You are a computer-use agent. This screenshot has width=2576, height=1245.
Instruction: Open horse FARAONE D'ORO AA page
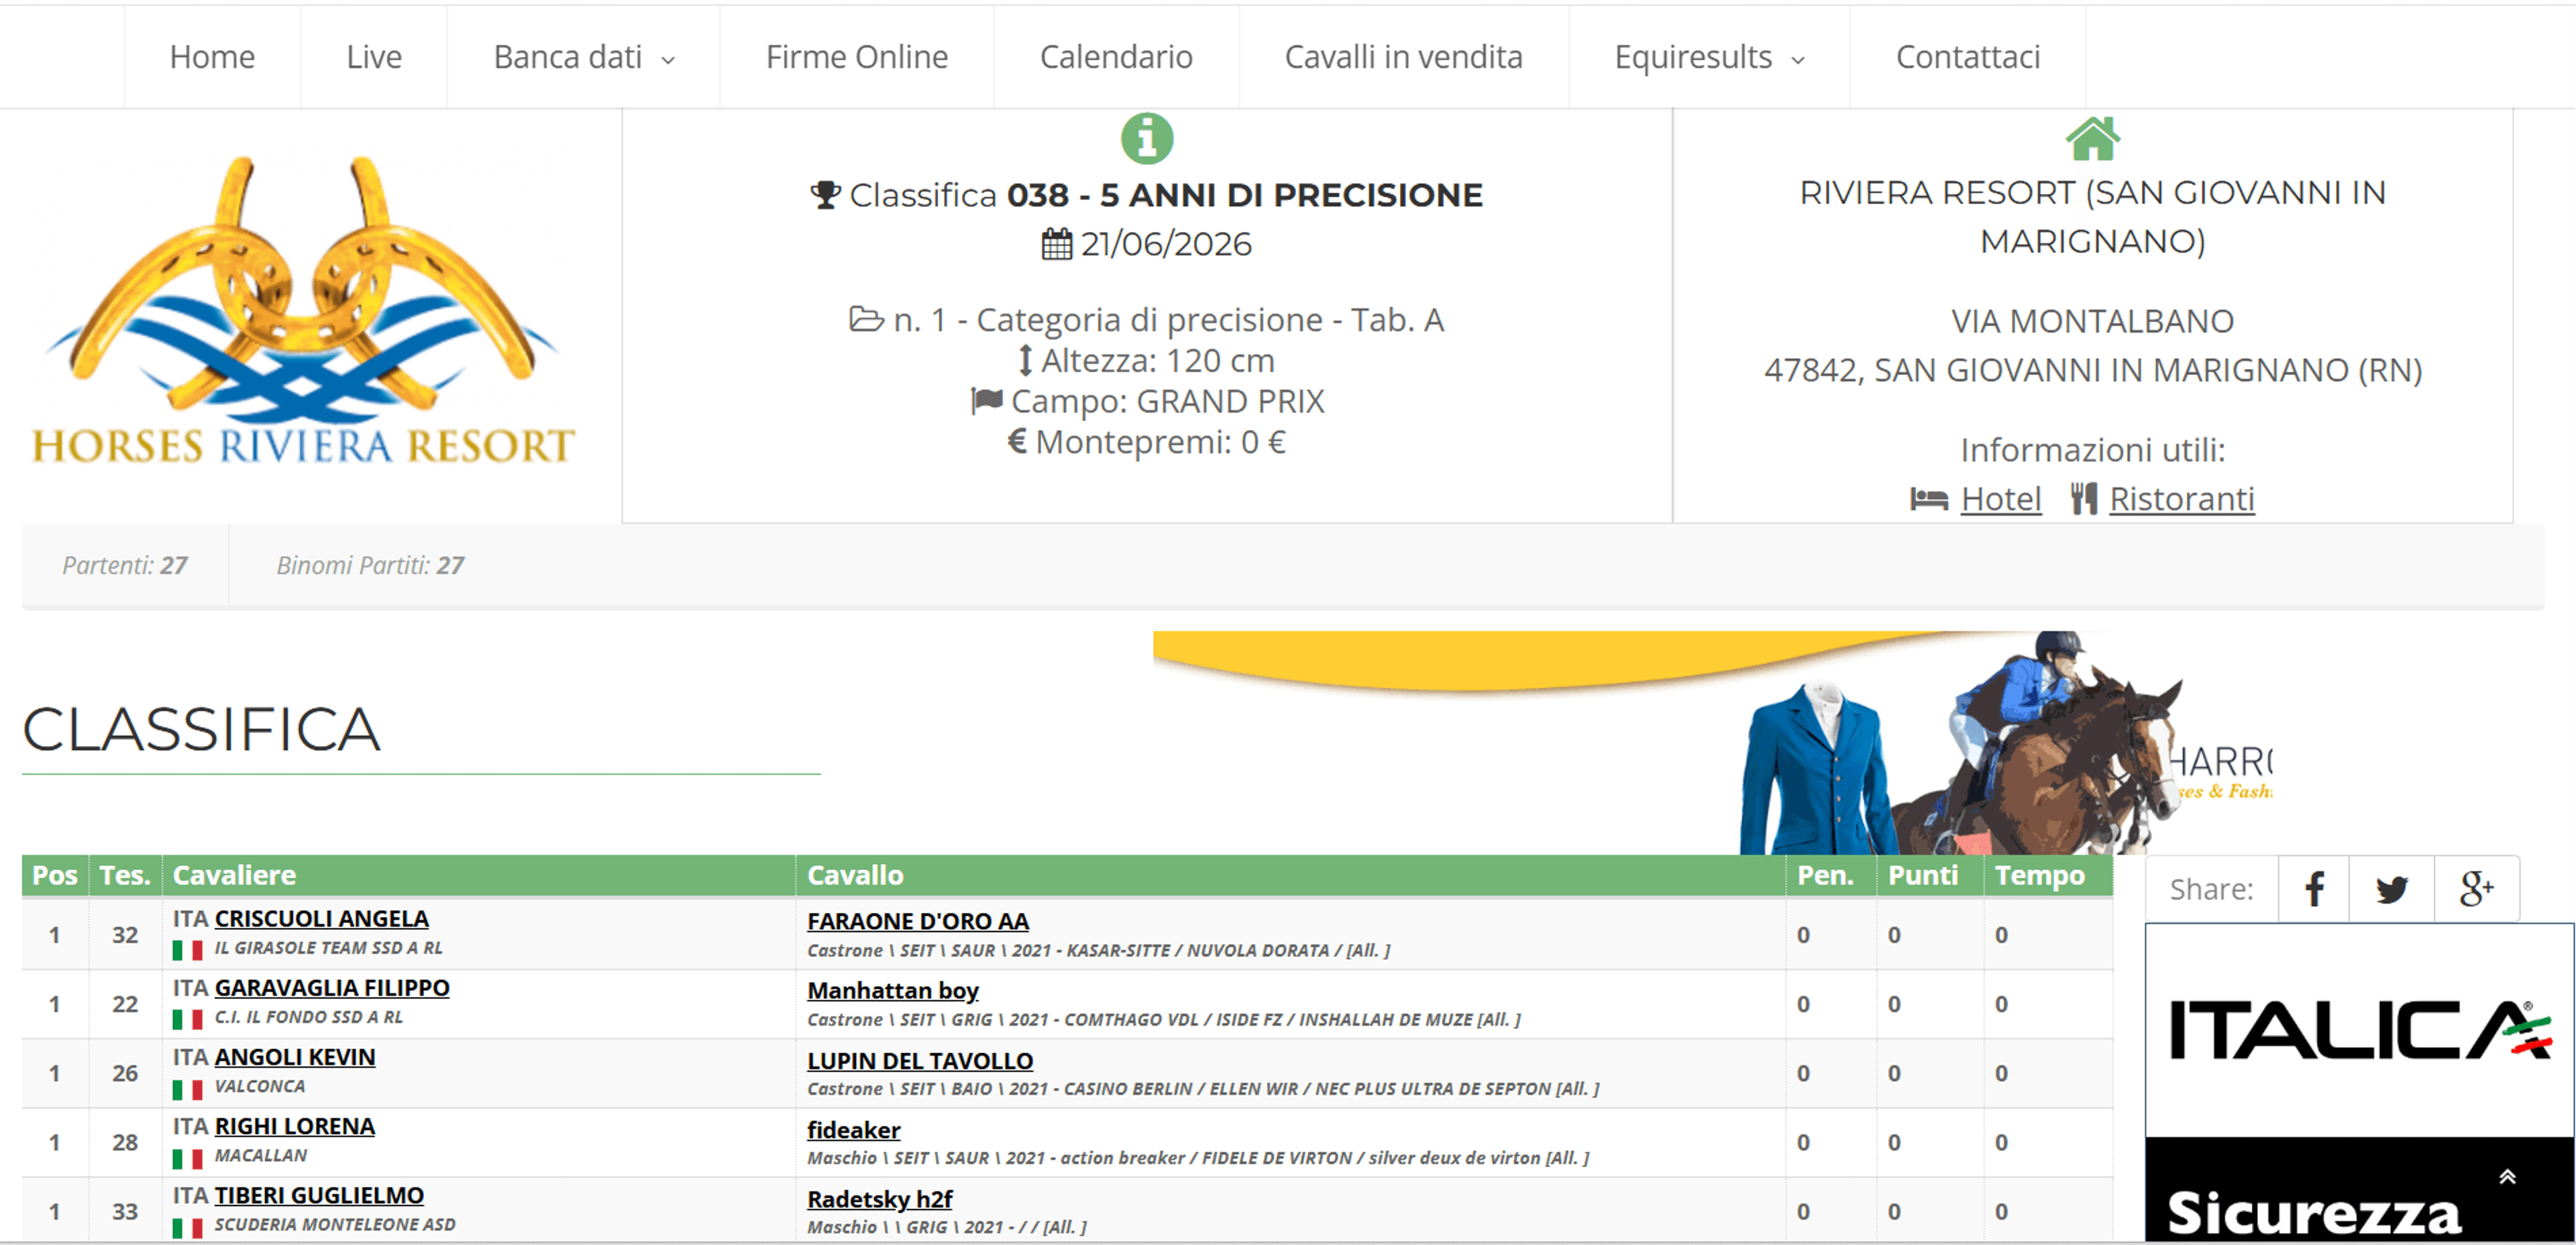coord(918,920)
